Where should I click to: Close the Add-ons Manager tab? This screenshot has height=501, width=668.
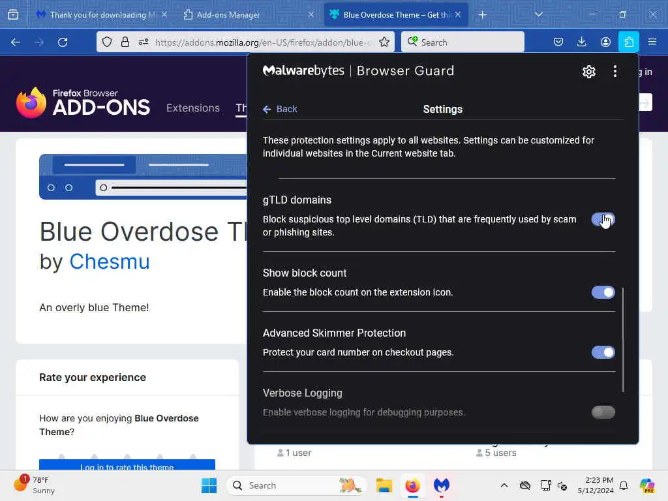[x=311, y=14]
